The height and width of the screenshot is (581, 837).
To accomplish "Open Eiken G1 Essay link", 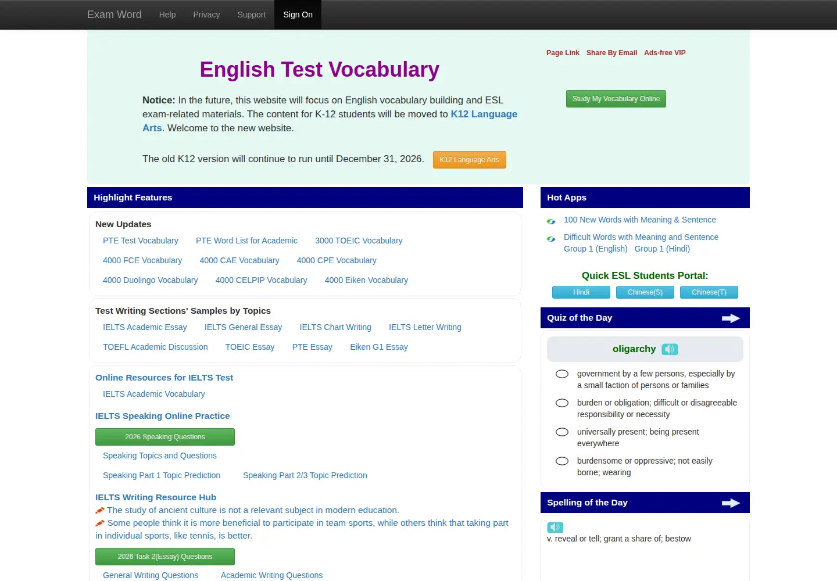I will tap(379, 347).
